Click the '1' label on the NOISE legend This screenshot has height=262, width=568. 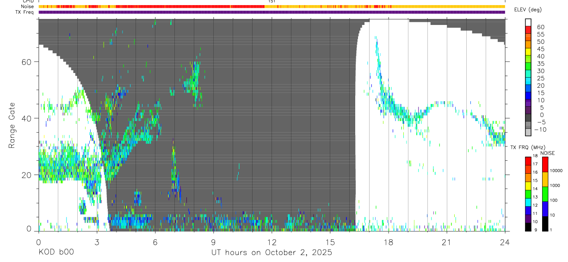[x=550, y=230]
